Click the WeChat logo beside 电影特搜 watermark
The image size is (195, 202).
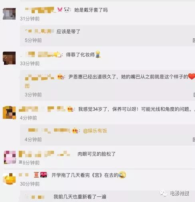pyautogui.click(x=163, y=193)
